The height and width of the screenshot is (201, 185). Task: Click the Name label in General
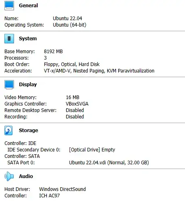pyautogui.click(x=11, y=19)
